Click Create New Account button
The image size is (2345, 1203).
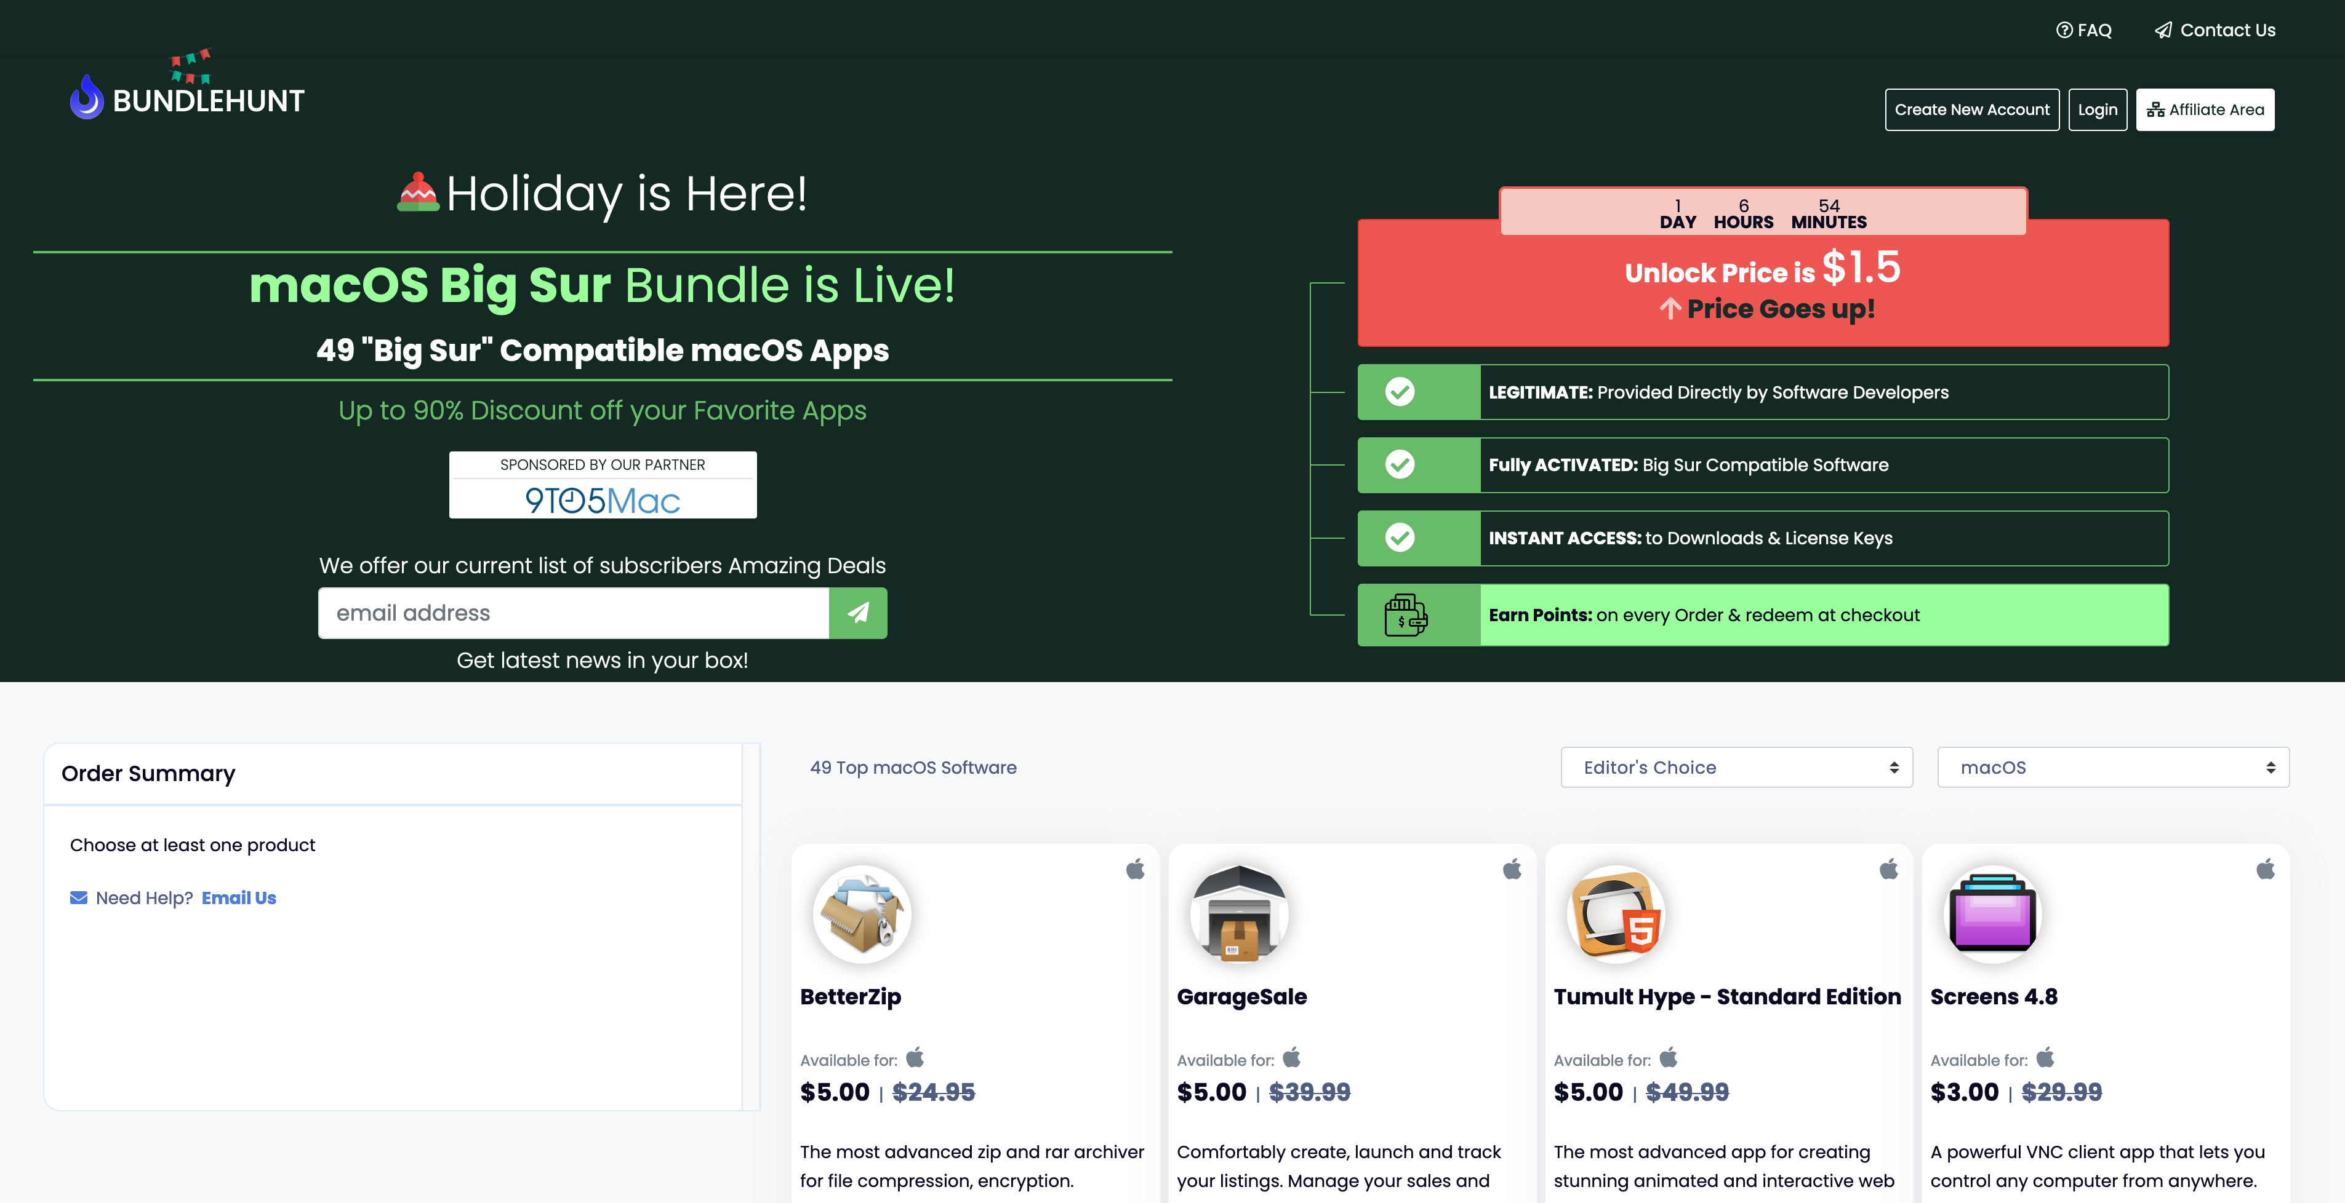pyautogui.click(x=1972, y=110)
